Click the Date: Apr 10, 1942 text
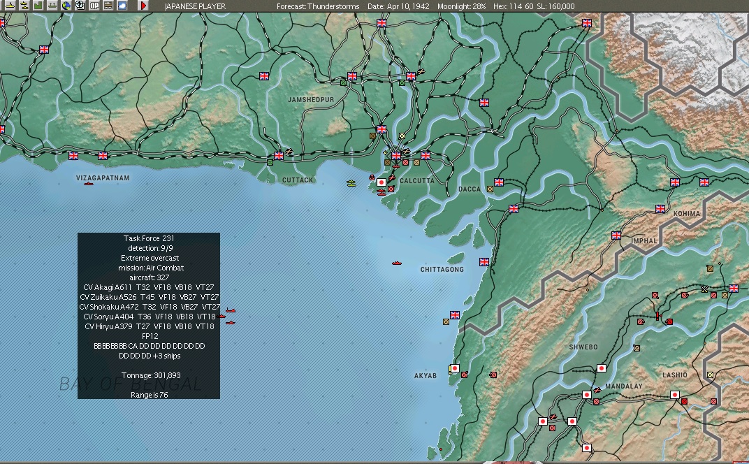This screenshot has width=749, height=464. 398,6
